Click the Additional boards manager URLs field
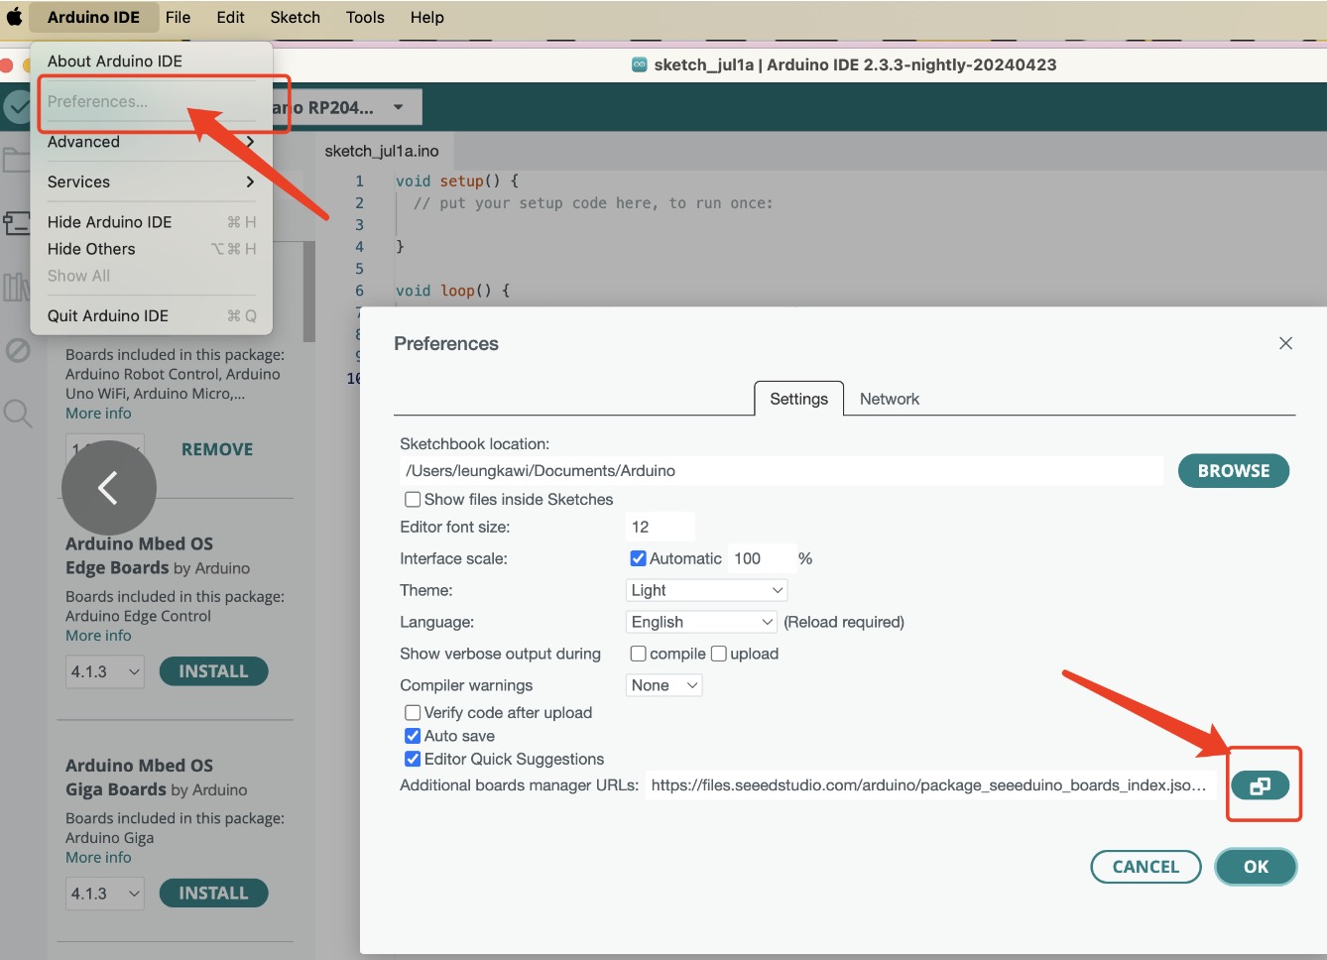The width and height of the screenshot is (1327, 960). coord(930,785)
